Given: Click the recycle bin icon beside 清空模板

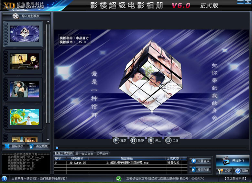Looking at the screenshot, I should coord(31,146).
